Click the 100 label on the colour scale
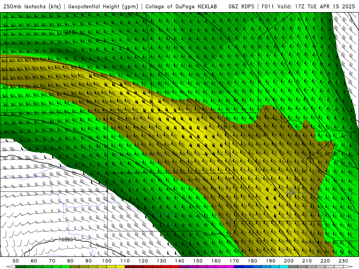This screenshot has height=269, width=359. (x=107, y=261)
